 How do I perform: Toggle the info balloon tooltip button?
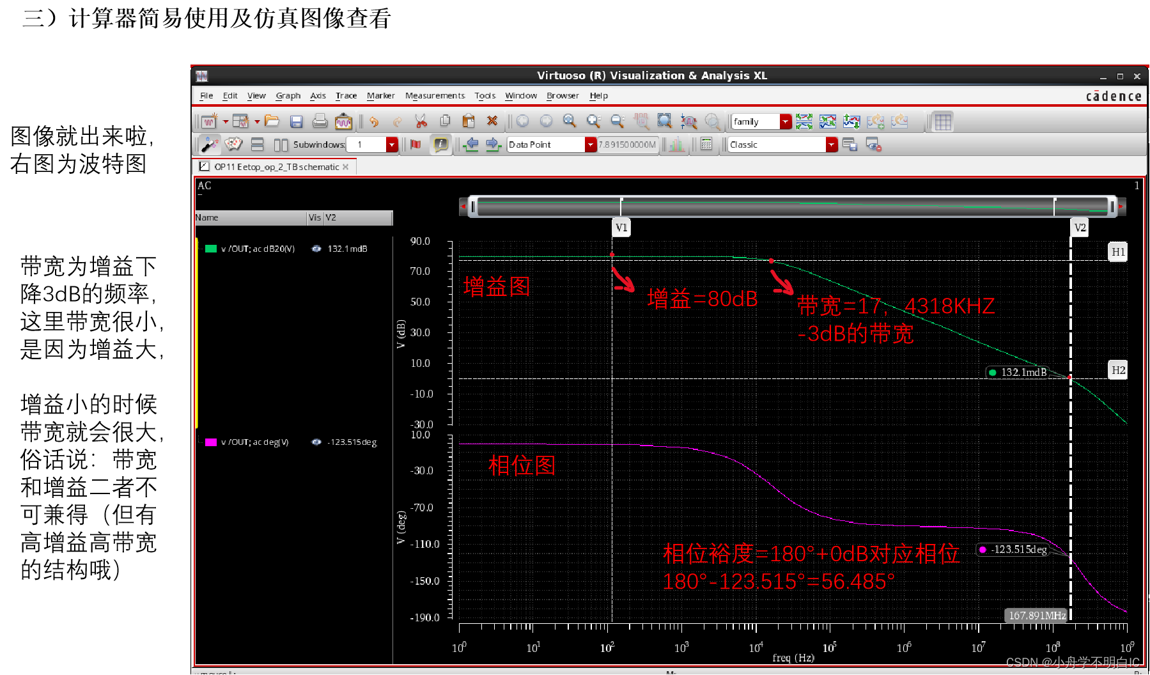[x=441, y=144]
